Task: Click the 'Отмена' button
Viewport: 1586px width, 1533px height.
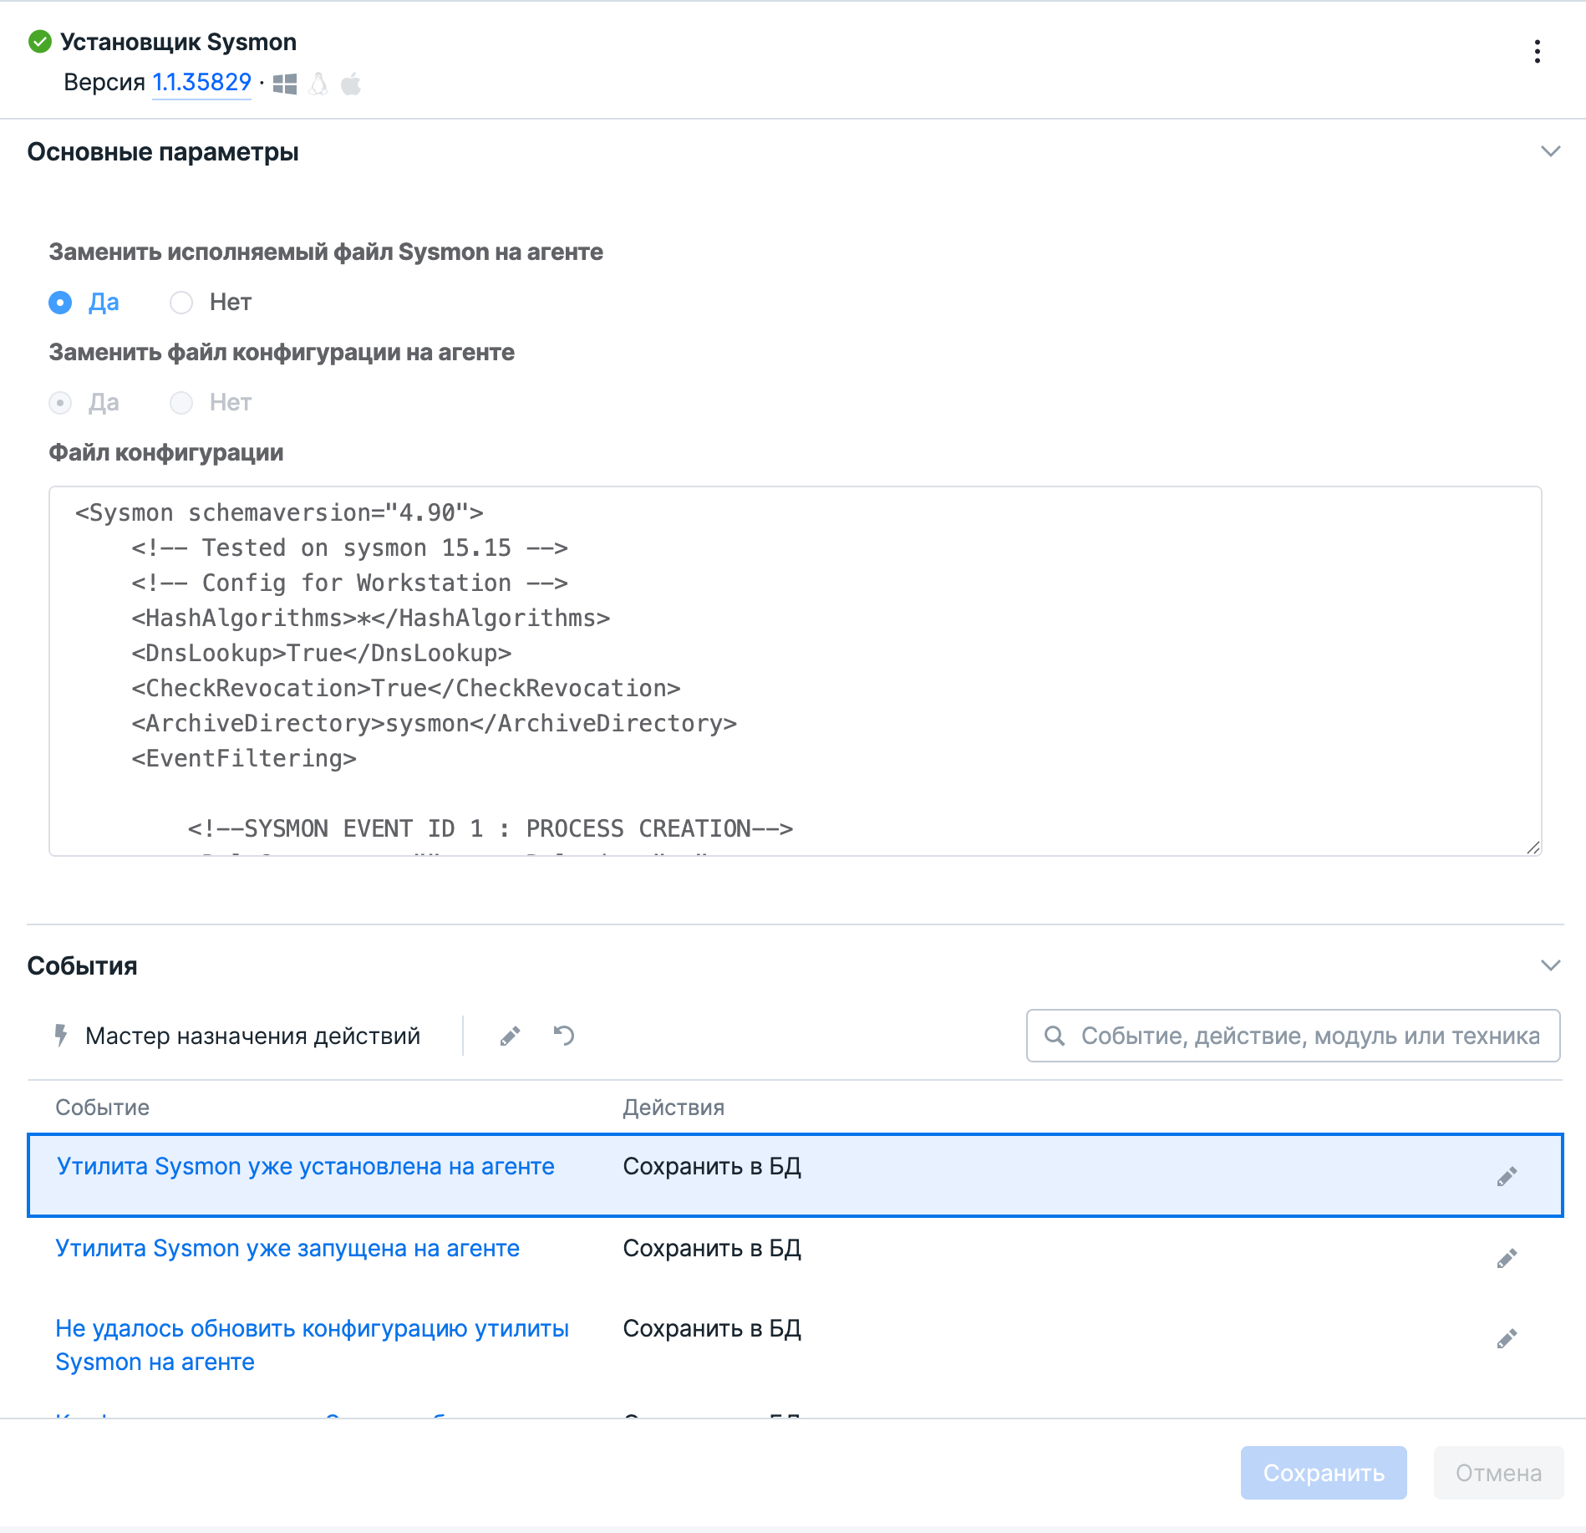Action: (1498, 1473)
